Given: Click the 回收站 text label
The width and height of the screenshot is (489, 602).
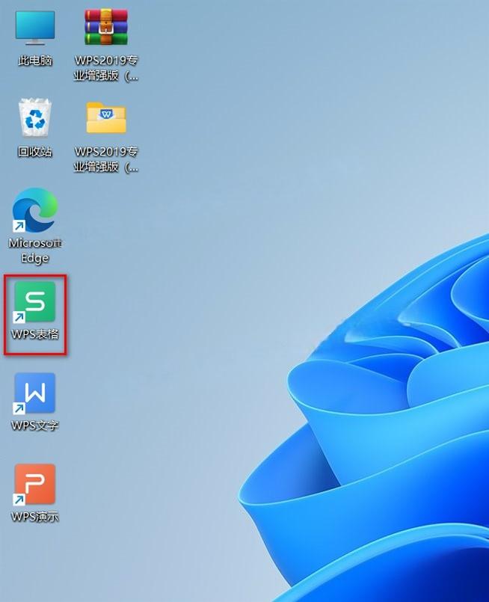Looking at the screenshot, I should 35,152.
